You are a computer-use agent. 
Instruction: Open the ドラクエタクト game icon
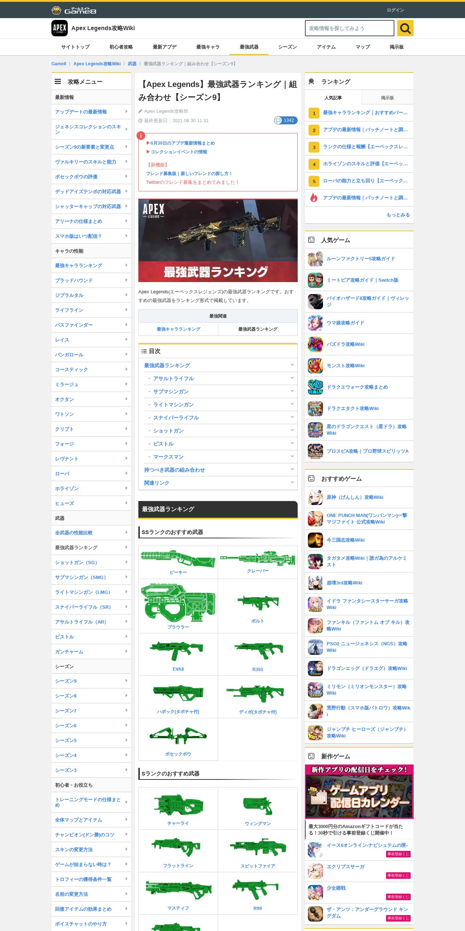point(315,409)
